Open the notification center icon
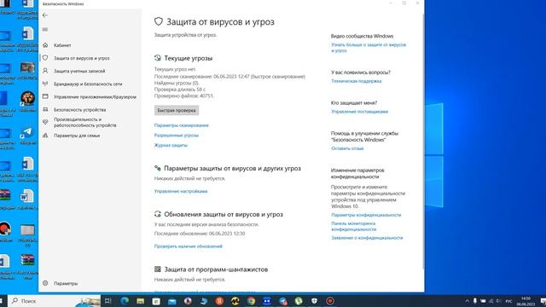This screenshot has height=307, width=546. click(543, 301)
